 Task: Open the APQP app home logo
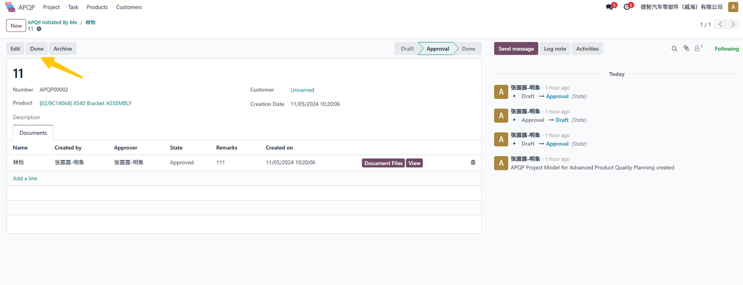click(11, 7)
